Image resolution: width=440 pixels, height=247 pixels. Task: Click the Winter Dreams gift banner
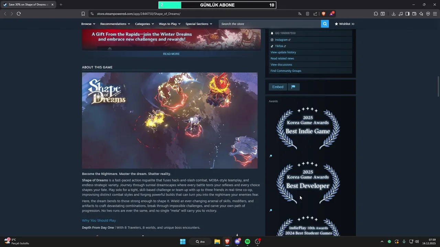[171, 39]
